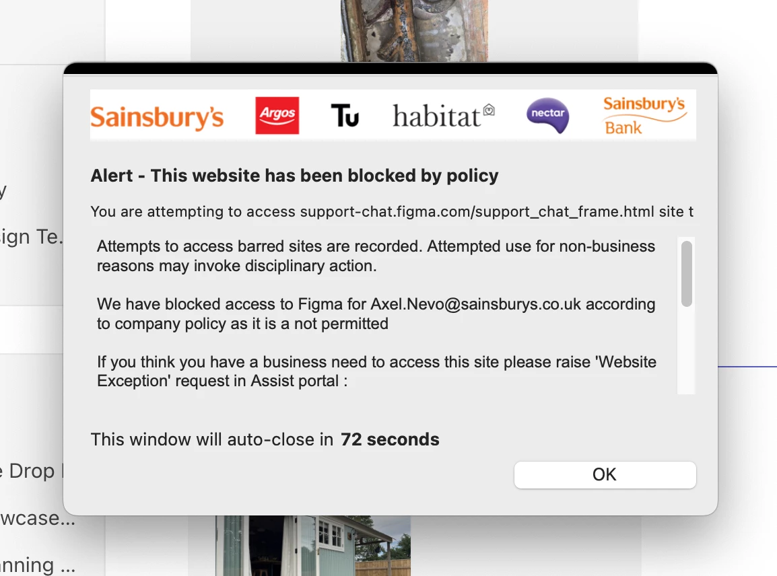The image size is (777, 576).
Task: Click the auto-close countdown seconds text
Action: click(390, 439)
